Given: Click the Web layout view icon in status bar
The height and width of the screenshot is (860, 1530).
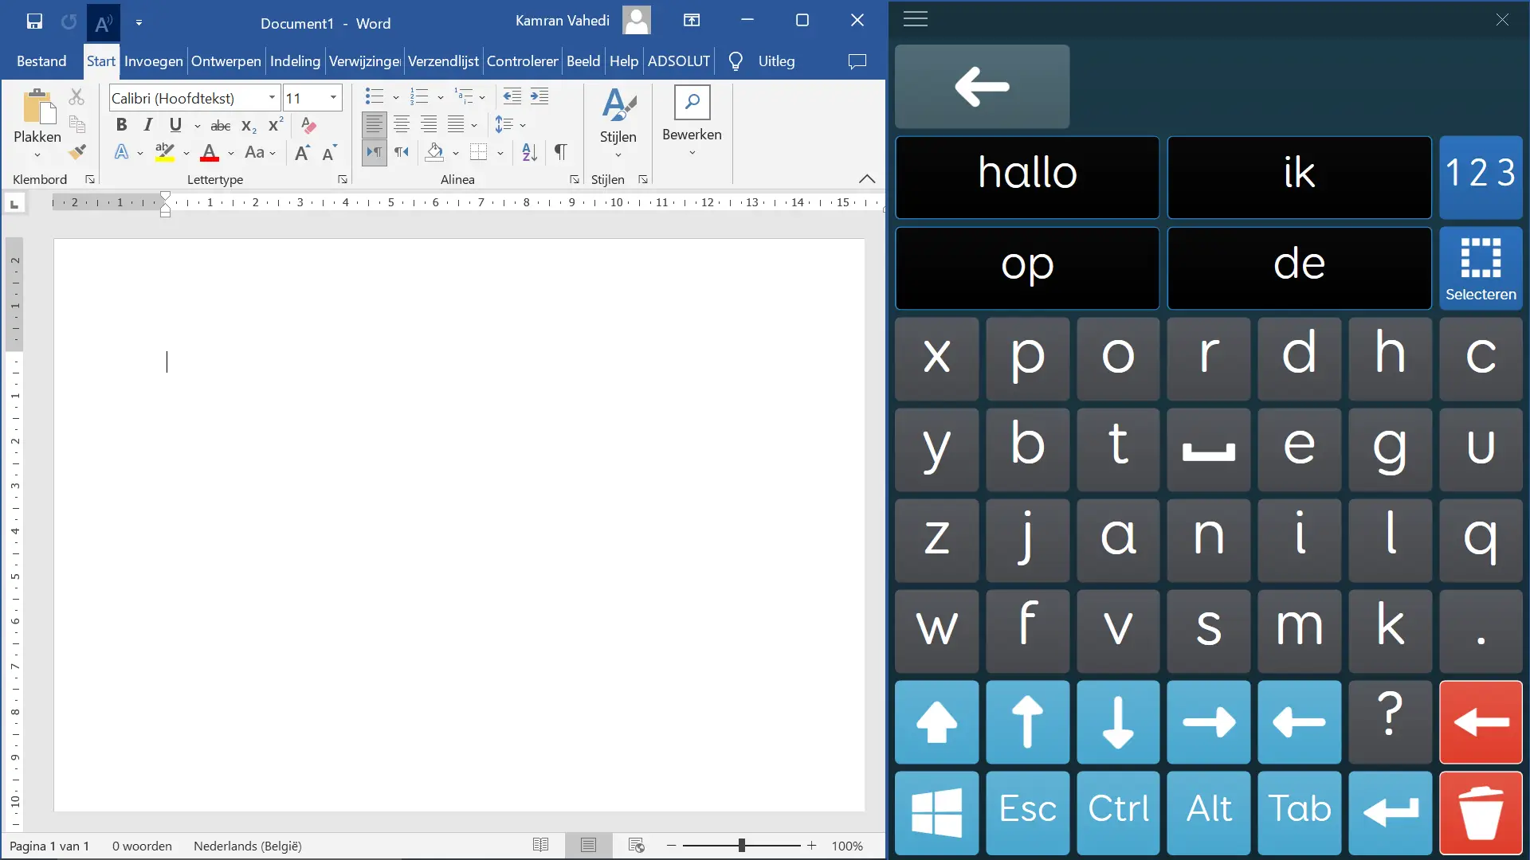Looking at the screenshot, I should (x=636, y=846).
